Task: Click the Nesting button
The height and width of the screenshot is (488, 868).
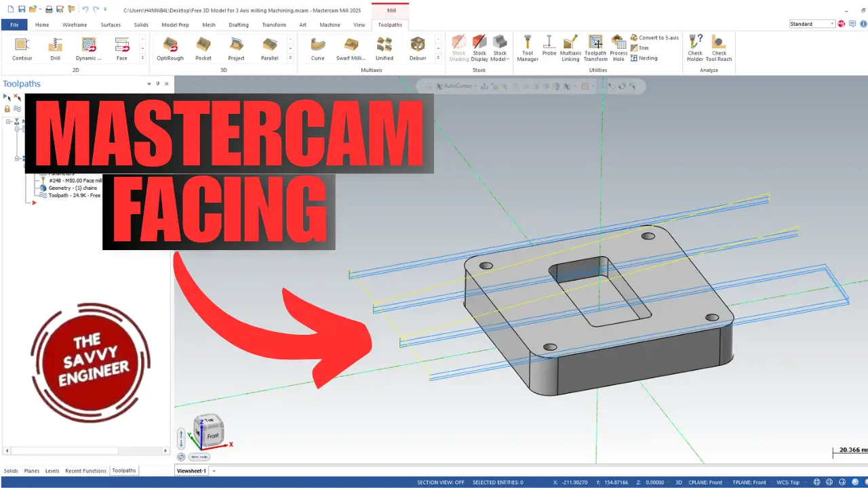Action: (x=644, y=58)
